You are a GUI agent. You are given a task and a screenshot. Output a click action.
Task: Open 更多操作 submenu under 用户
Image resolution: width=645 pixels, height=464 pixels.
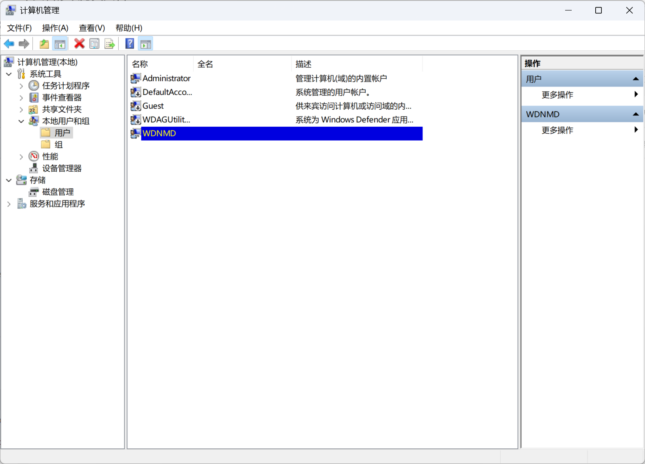(x=582, y=95)
